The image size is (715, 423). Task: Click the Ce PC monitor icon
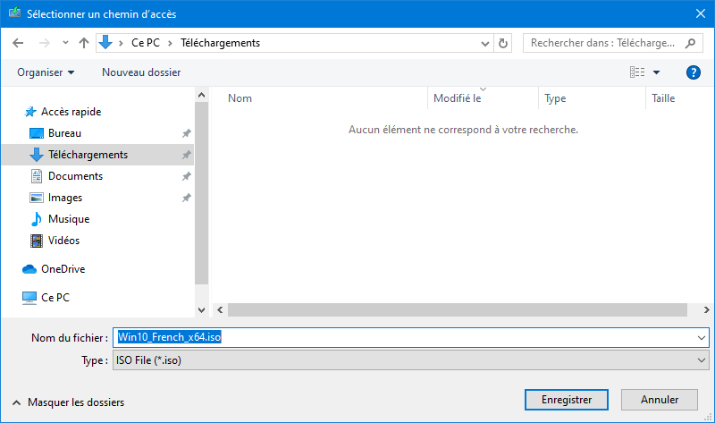(29, 298)
